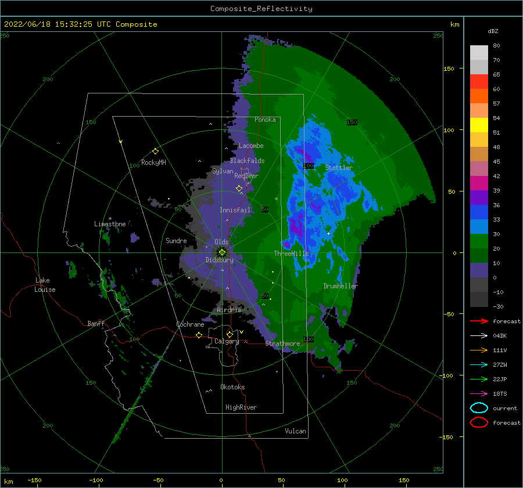The width and height of the screenshot is (523, 488).
Task: Click the red forecast arrow in legend
Action: tap(479, 321)
